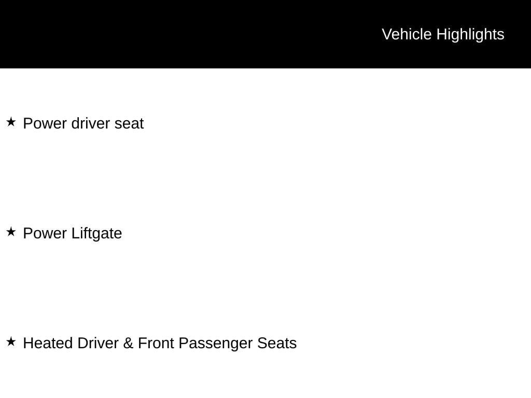
Task: Click the word "Highlights" in the header
Action: [x=470, y=34]
